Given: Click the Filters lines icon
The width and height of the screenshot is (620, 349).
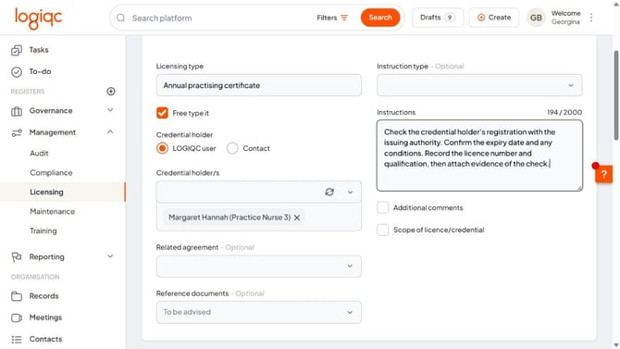Looking at the screenshot, I should [x=344, y=18].
